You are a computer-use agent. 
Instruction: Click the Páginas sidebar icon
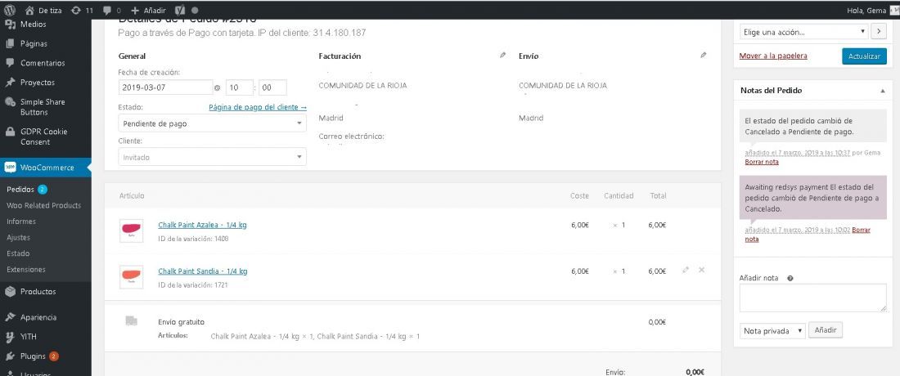(x=11, y=43)
